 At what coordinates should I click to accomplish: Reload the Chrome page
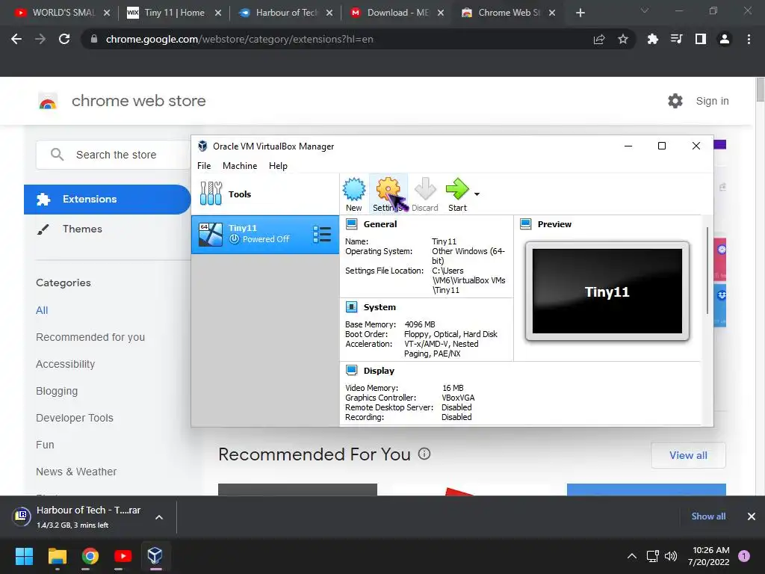tap(64, 39)
